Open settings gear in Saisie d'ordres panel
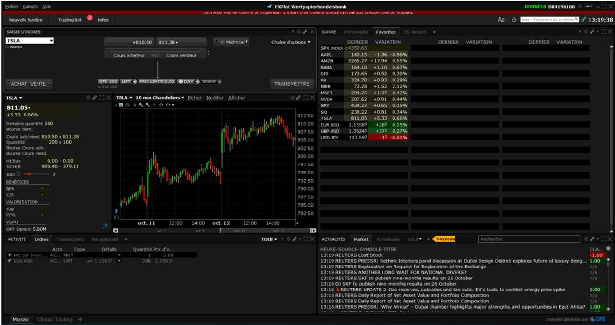 click(298, 32)
